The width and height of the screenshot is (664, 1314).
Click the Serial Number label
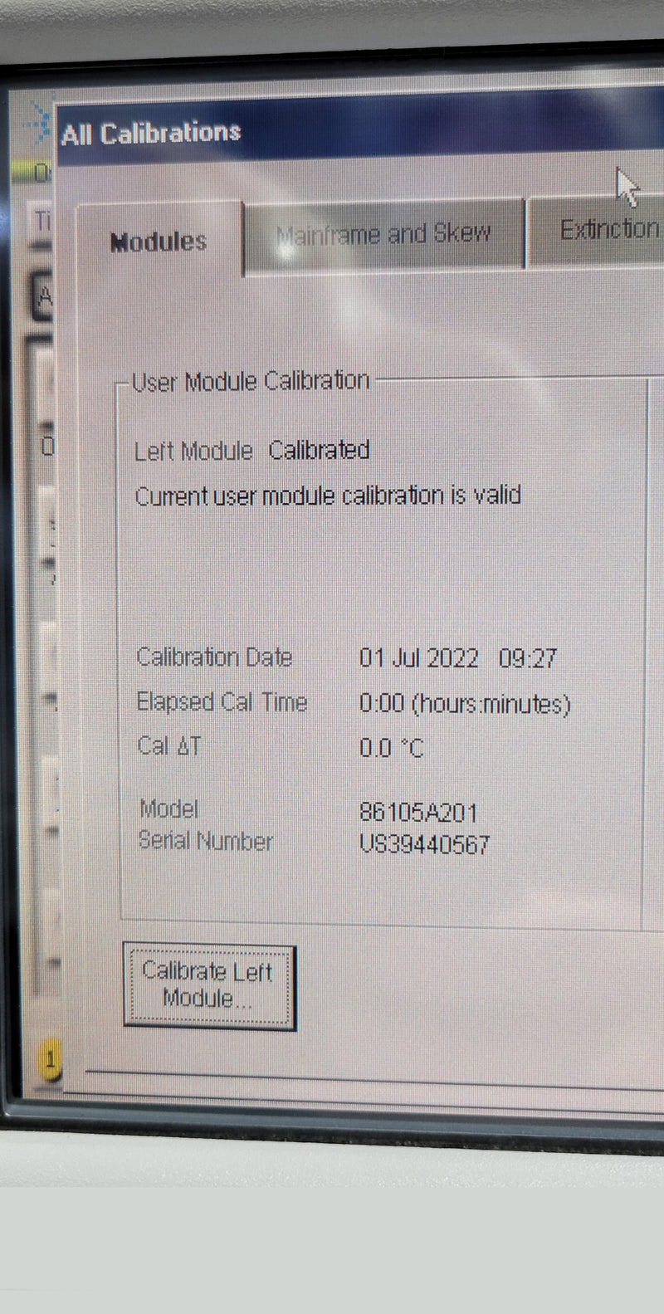[206, 841]
